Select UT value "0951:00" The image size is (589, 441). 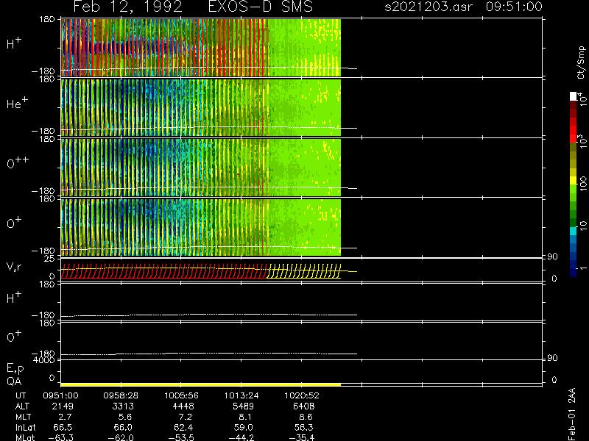coord(60,395)
